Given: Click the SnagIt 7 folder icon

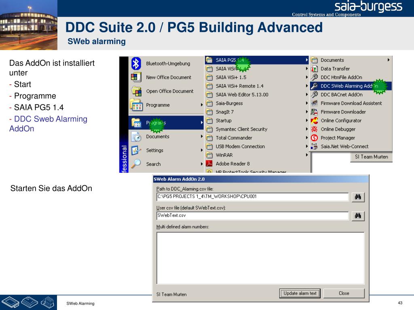Looking at the screenshot, I should 209,112.
